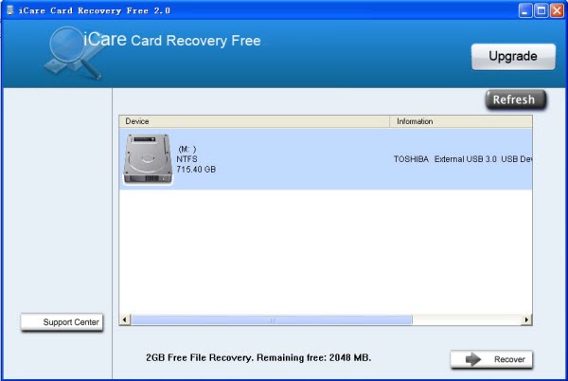
Task: Select the TOSHIBA External USB 3.0 text
Action: point(463,159)
